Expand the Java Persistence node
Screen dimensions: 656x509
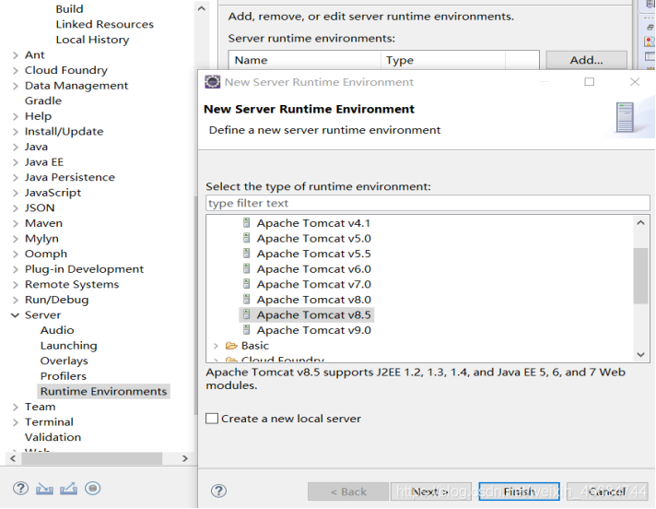[x=16, y=177]
